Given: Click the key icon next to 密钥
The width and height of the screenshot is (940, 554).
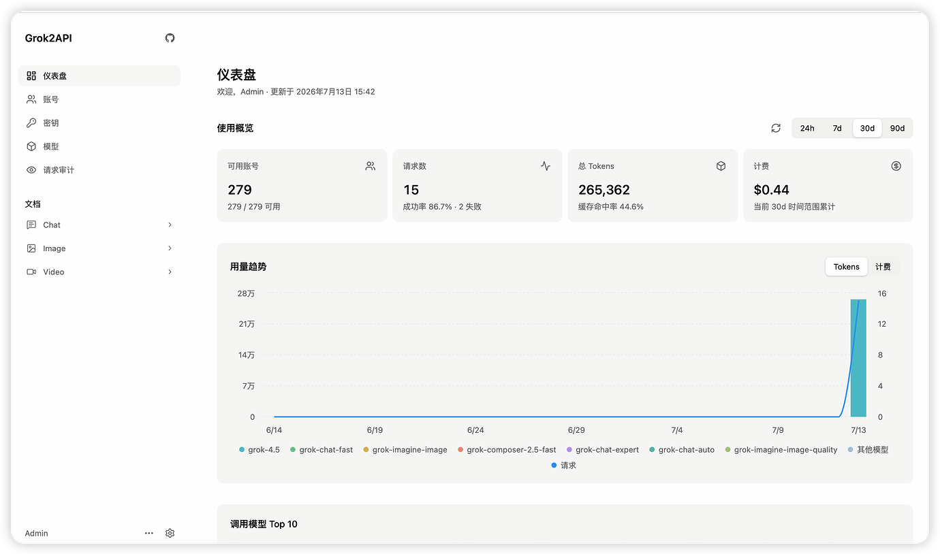Looking at the screenshot, I should 31,123.
